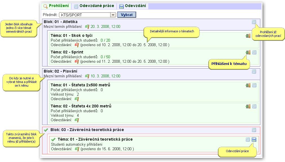
Task: Click the Vybrat button
Action: 127,15
